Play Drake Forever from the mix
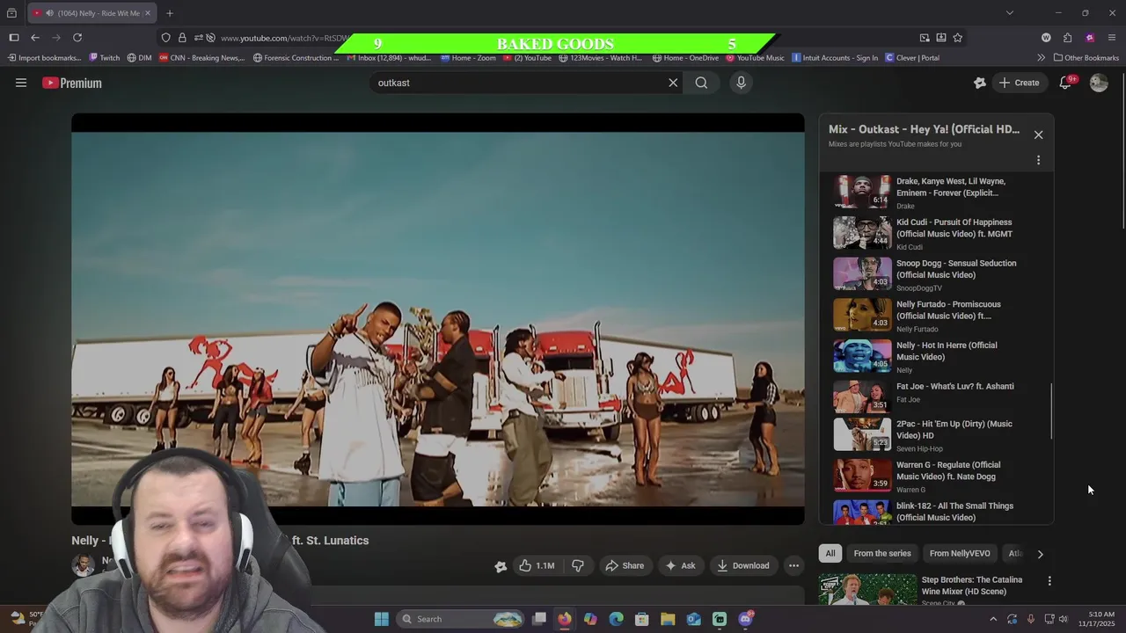This screenshot has width=1126, height=633. pos(932,192)
